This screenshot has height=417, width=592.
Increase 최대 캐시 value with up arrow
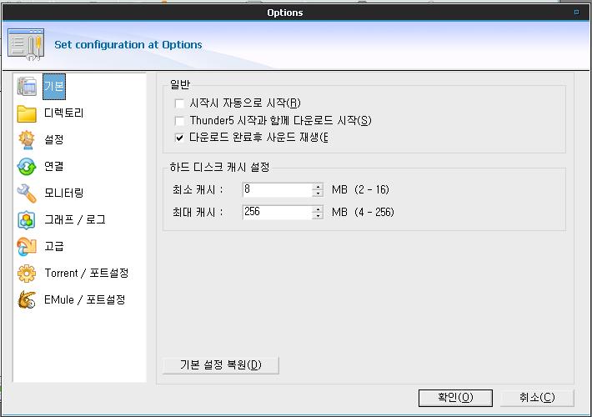click(318, 208)
